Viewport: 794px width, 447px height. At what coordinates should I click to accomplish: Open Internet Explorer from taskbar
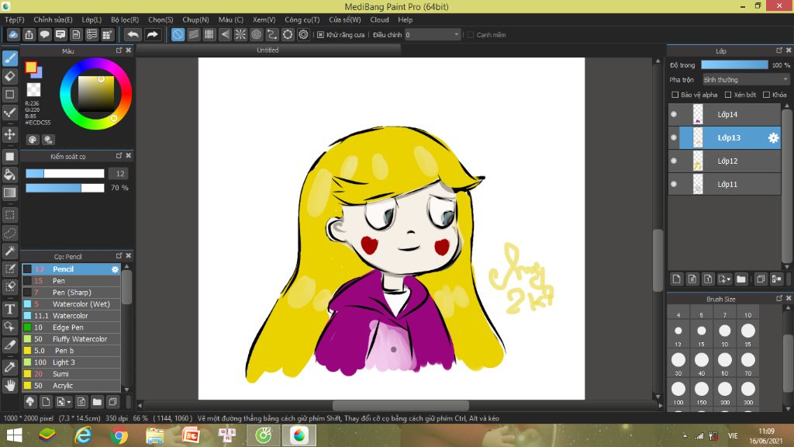coord(84,435)
